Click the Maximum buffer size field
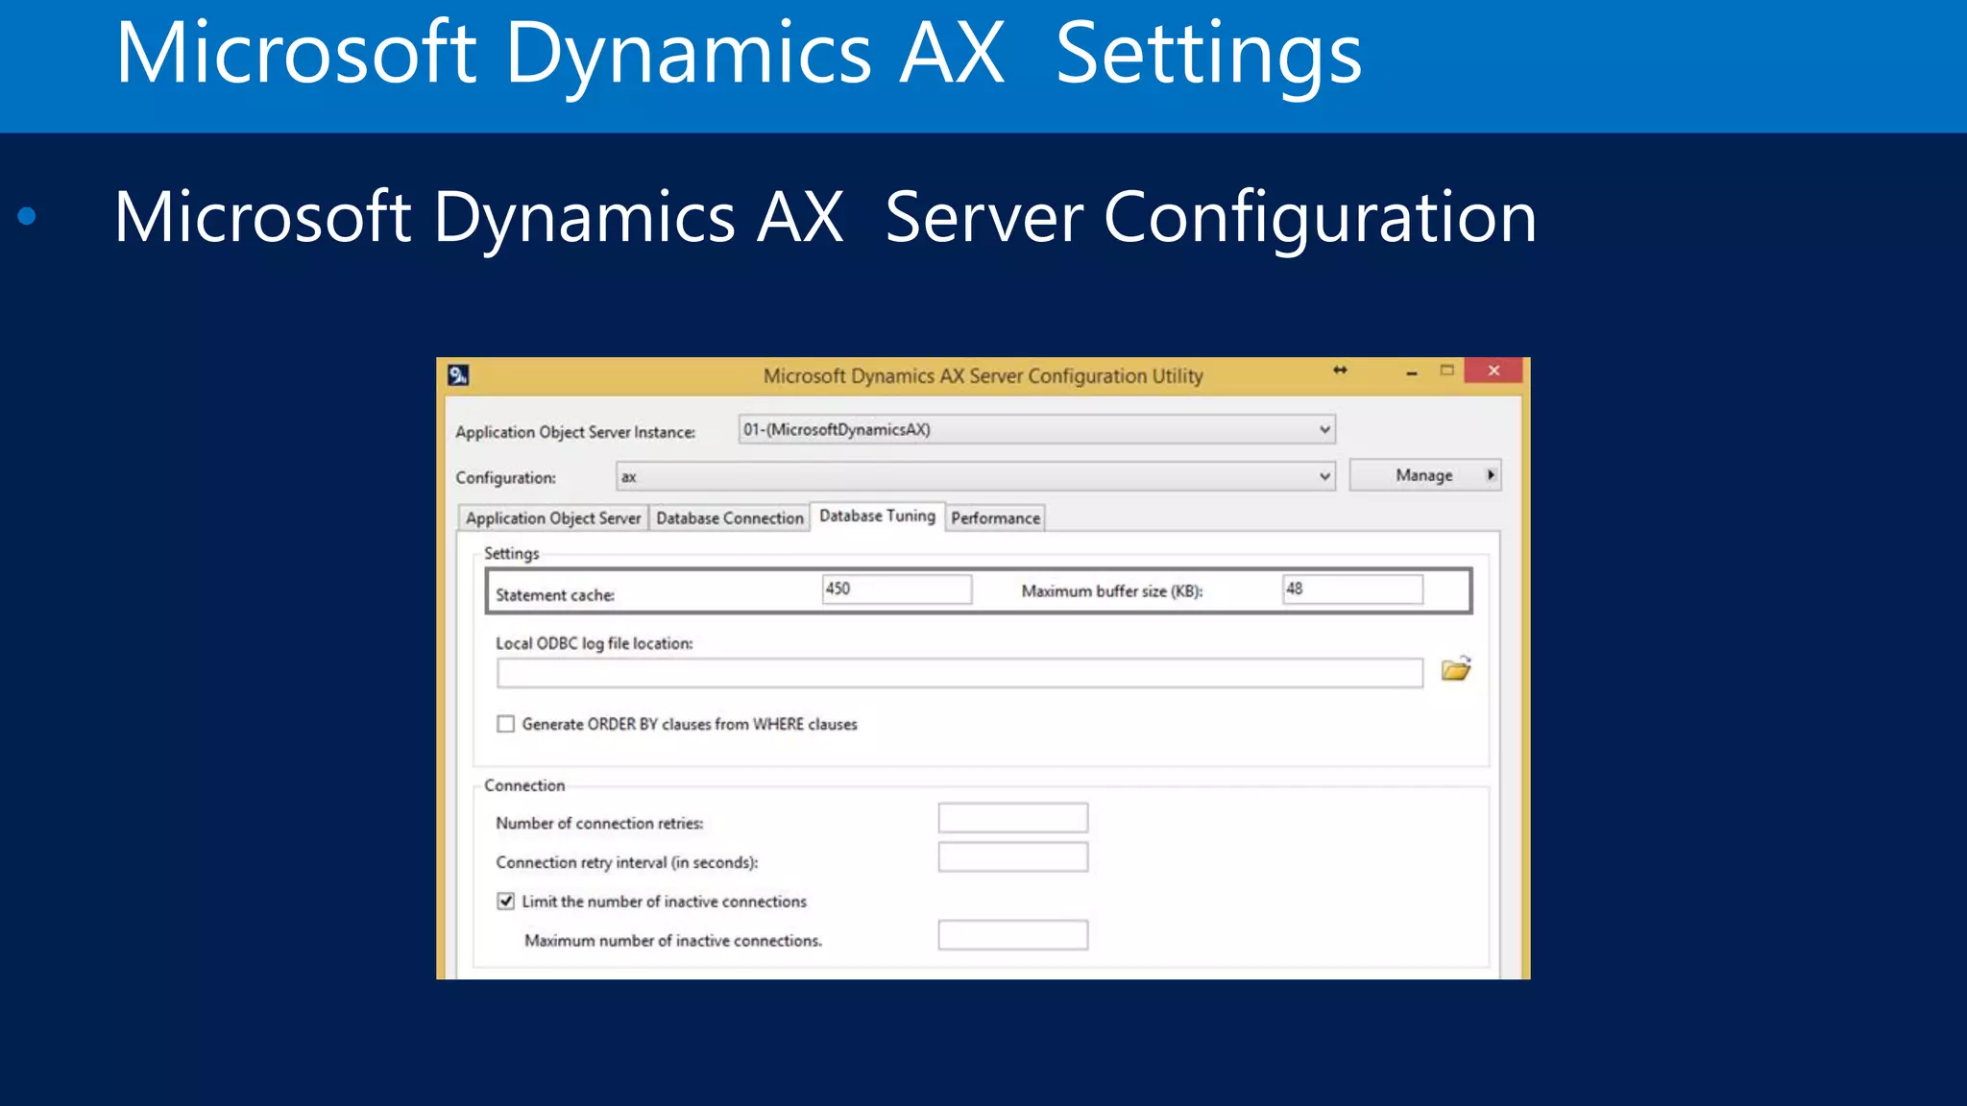Screen dimensions: 1967x1106 point(1351,589)
